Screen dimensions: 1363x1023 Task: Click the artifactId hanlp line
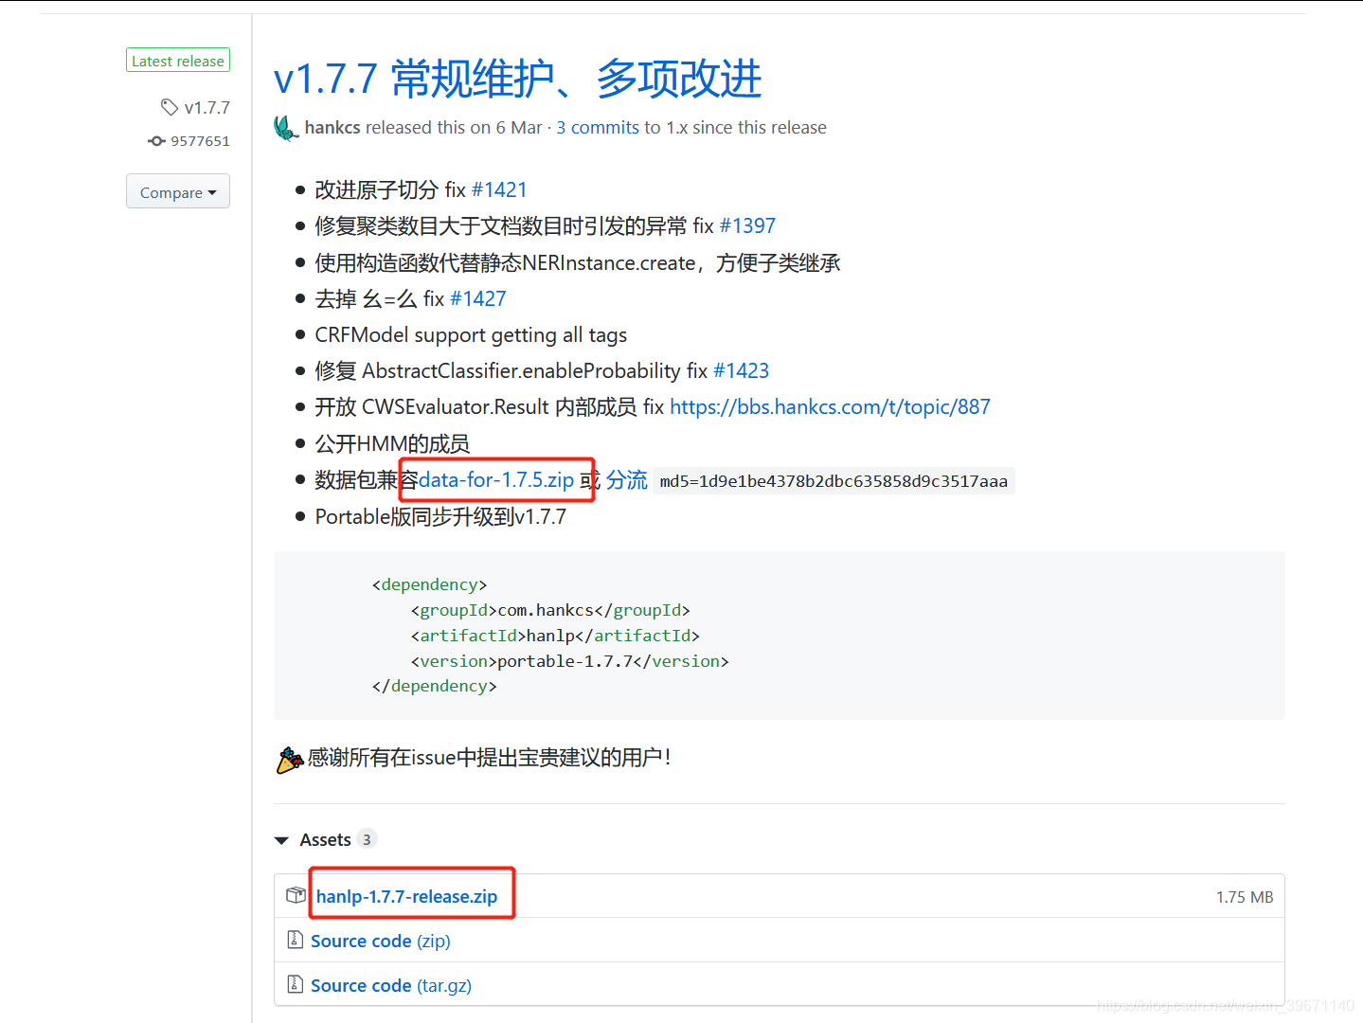tap(555, 636)
